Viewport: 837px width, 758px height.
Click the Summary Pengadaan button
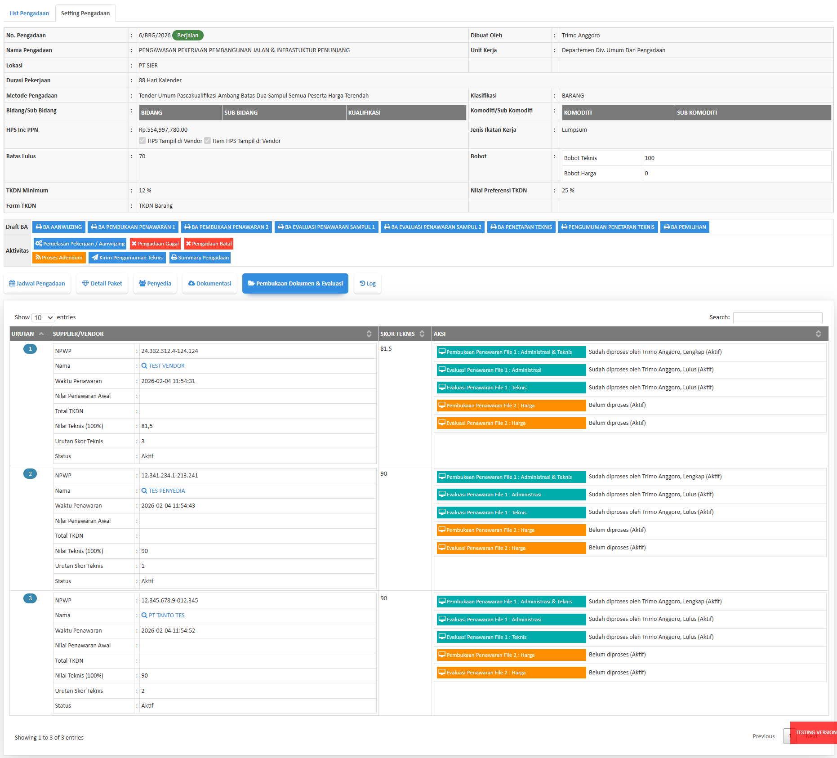(200, 258)
